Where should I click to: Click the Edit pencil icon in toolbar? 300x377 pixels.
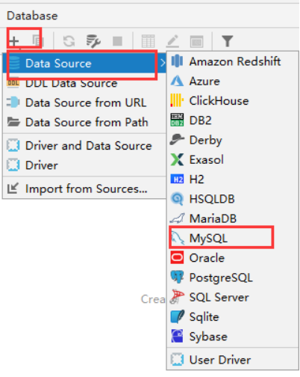pyautogui.click(x=172, y=41)
